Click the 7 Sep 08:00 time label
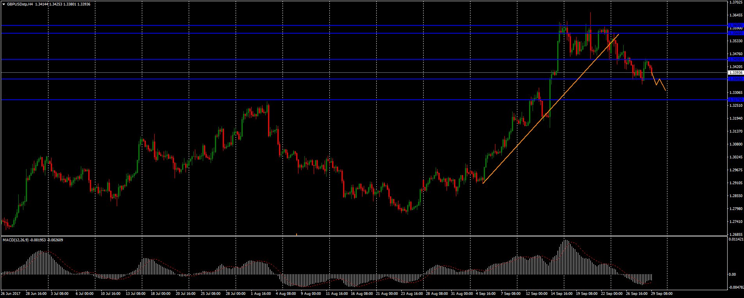This screenshot has height=298, width=744. click(x=511, y=293)
